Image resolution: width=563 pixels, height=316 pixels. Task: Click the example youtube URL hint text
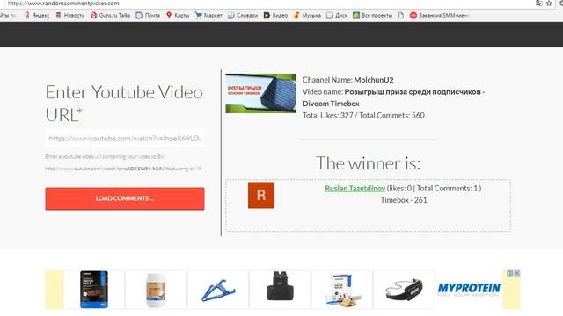[x=123, y=168]
